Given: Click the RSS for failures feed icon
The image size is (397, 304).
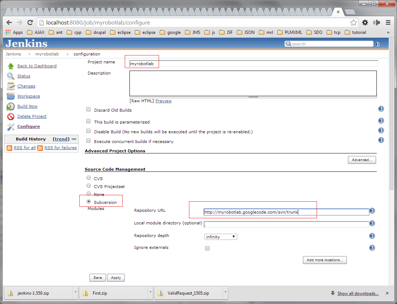Looking at the screenshot, I should tap(40, 148).
